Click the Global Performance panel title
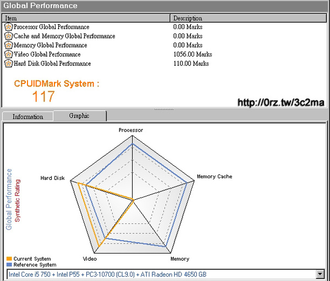The image size is (330, 281). (x=40, y=5)
